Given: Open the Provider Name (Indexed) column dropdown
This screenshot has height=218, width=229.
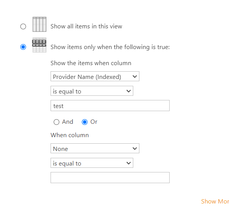Looking at the screenshot, I should [95, 76].
